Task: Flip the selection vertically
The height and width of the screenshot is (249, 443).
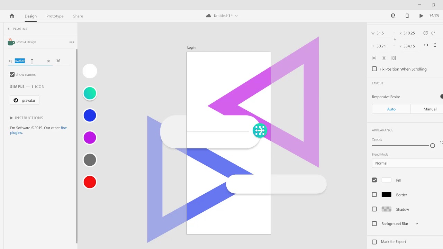Action: pos(435,45)
